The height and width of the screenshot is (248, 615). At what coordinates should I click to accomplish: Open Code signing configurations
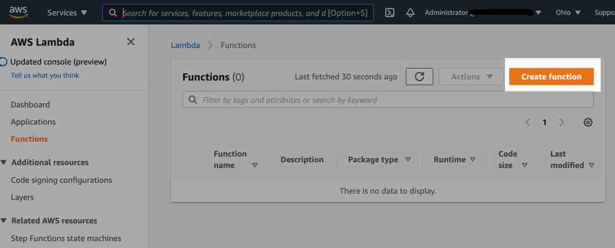61,180
